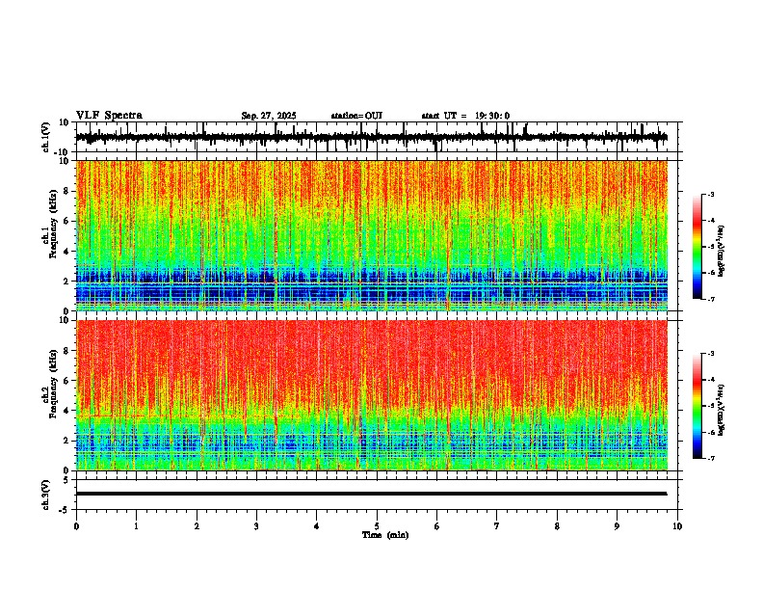Click time axis tick label "1" under the ch.3 panel
This screenshot has height=590, width=763.
click(x=136, y=526)
